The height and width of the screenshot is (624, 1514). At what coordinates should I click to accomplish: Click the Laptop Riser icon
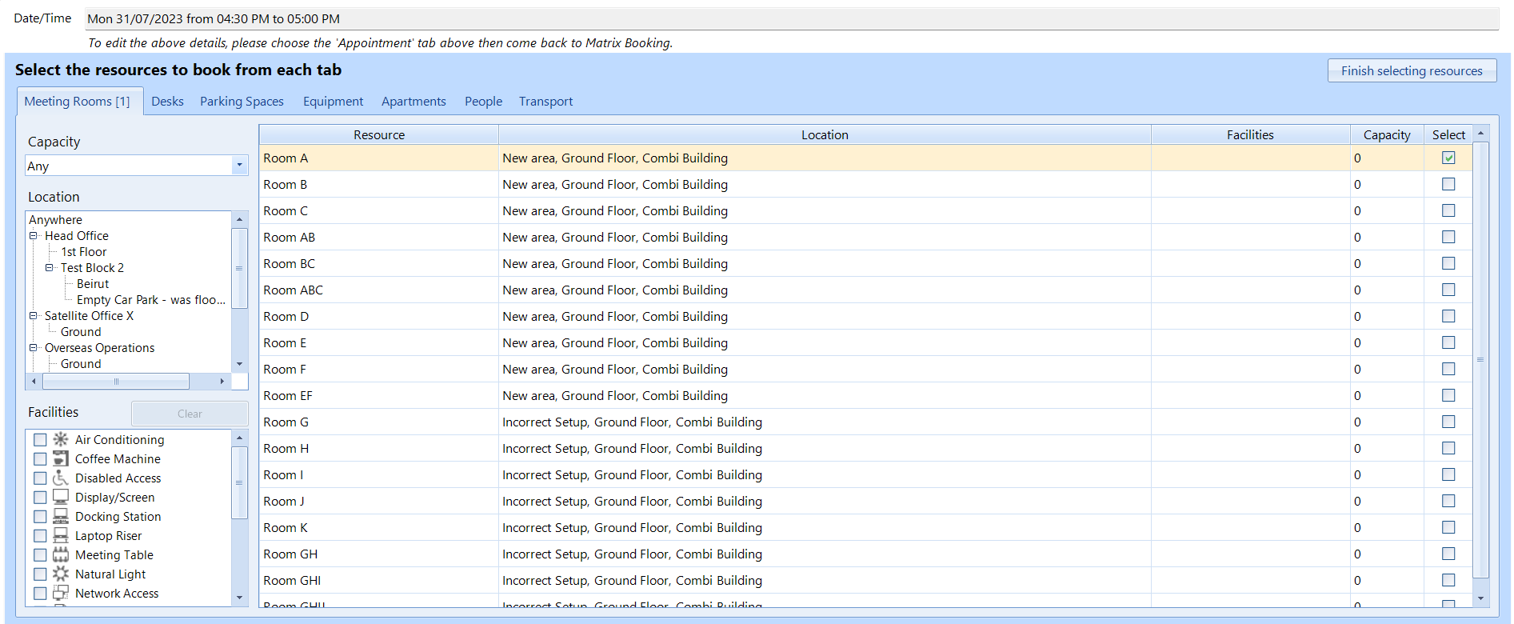[61, 535]
